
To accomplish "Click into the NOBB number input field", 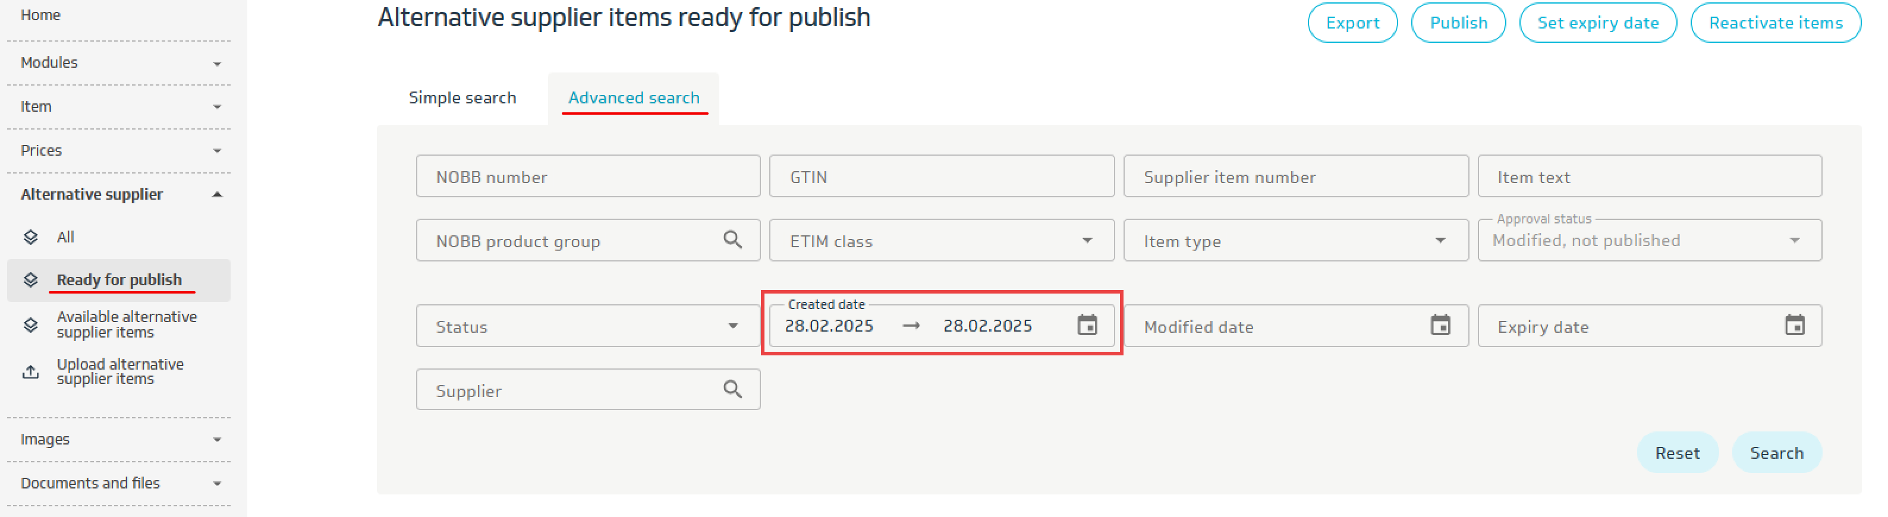I will point(588,176).
